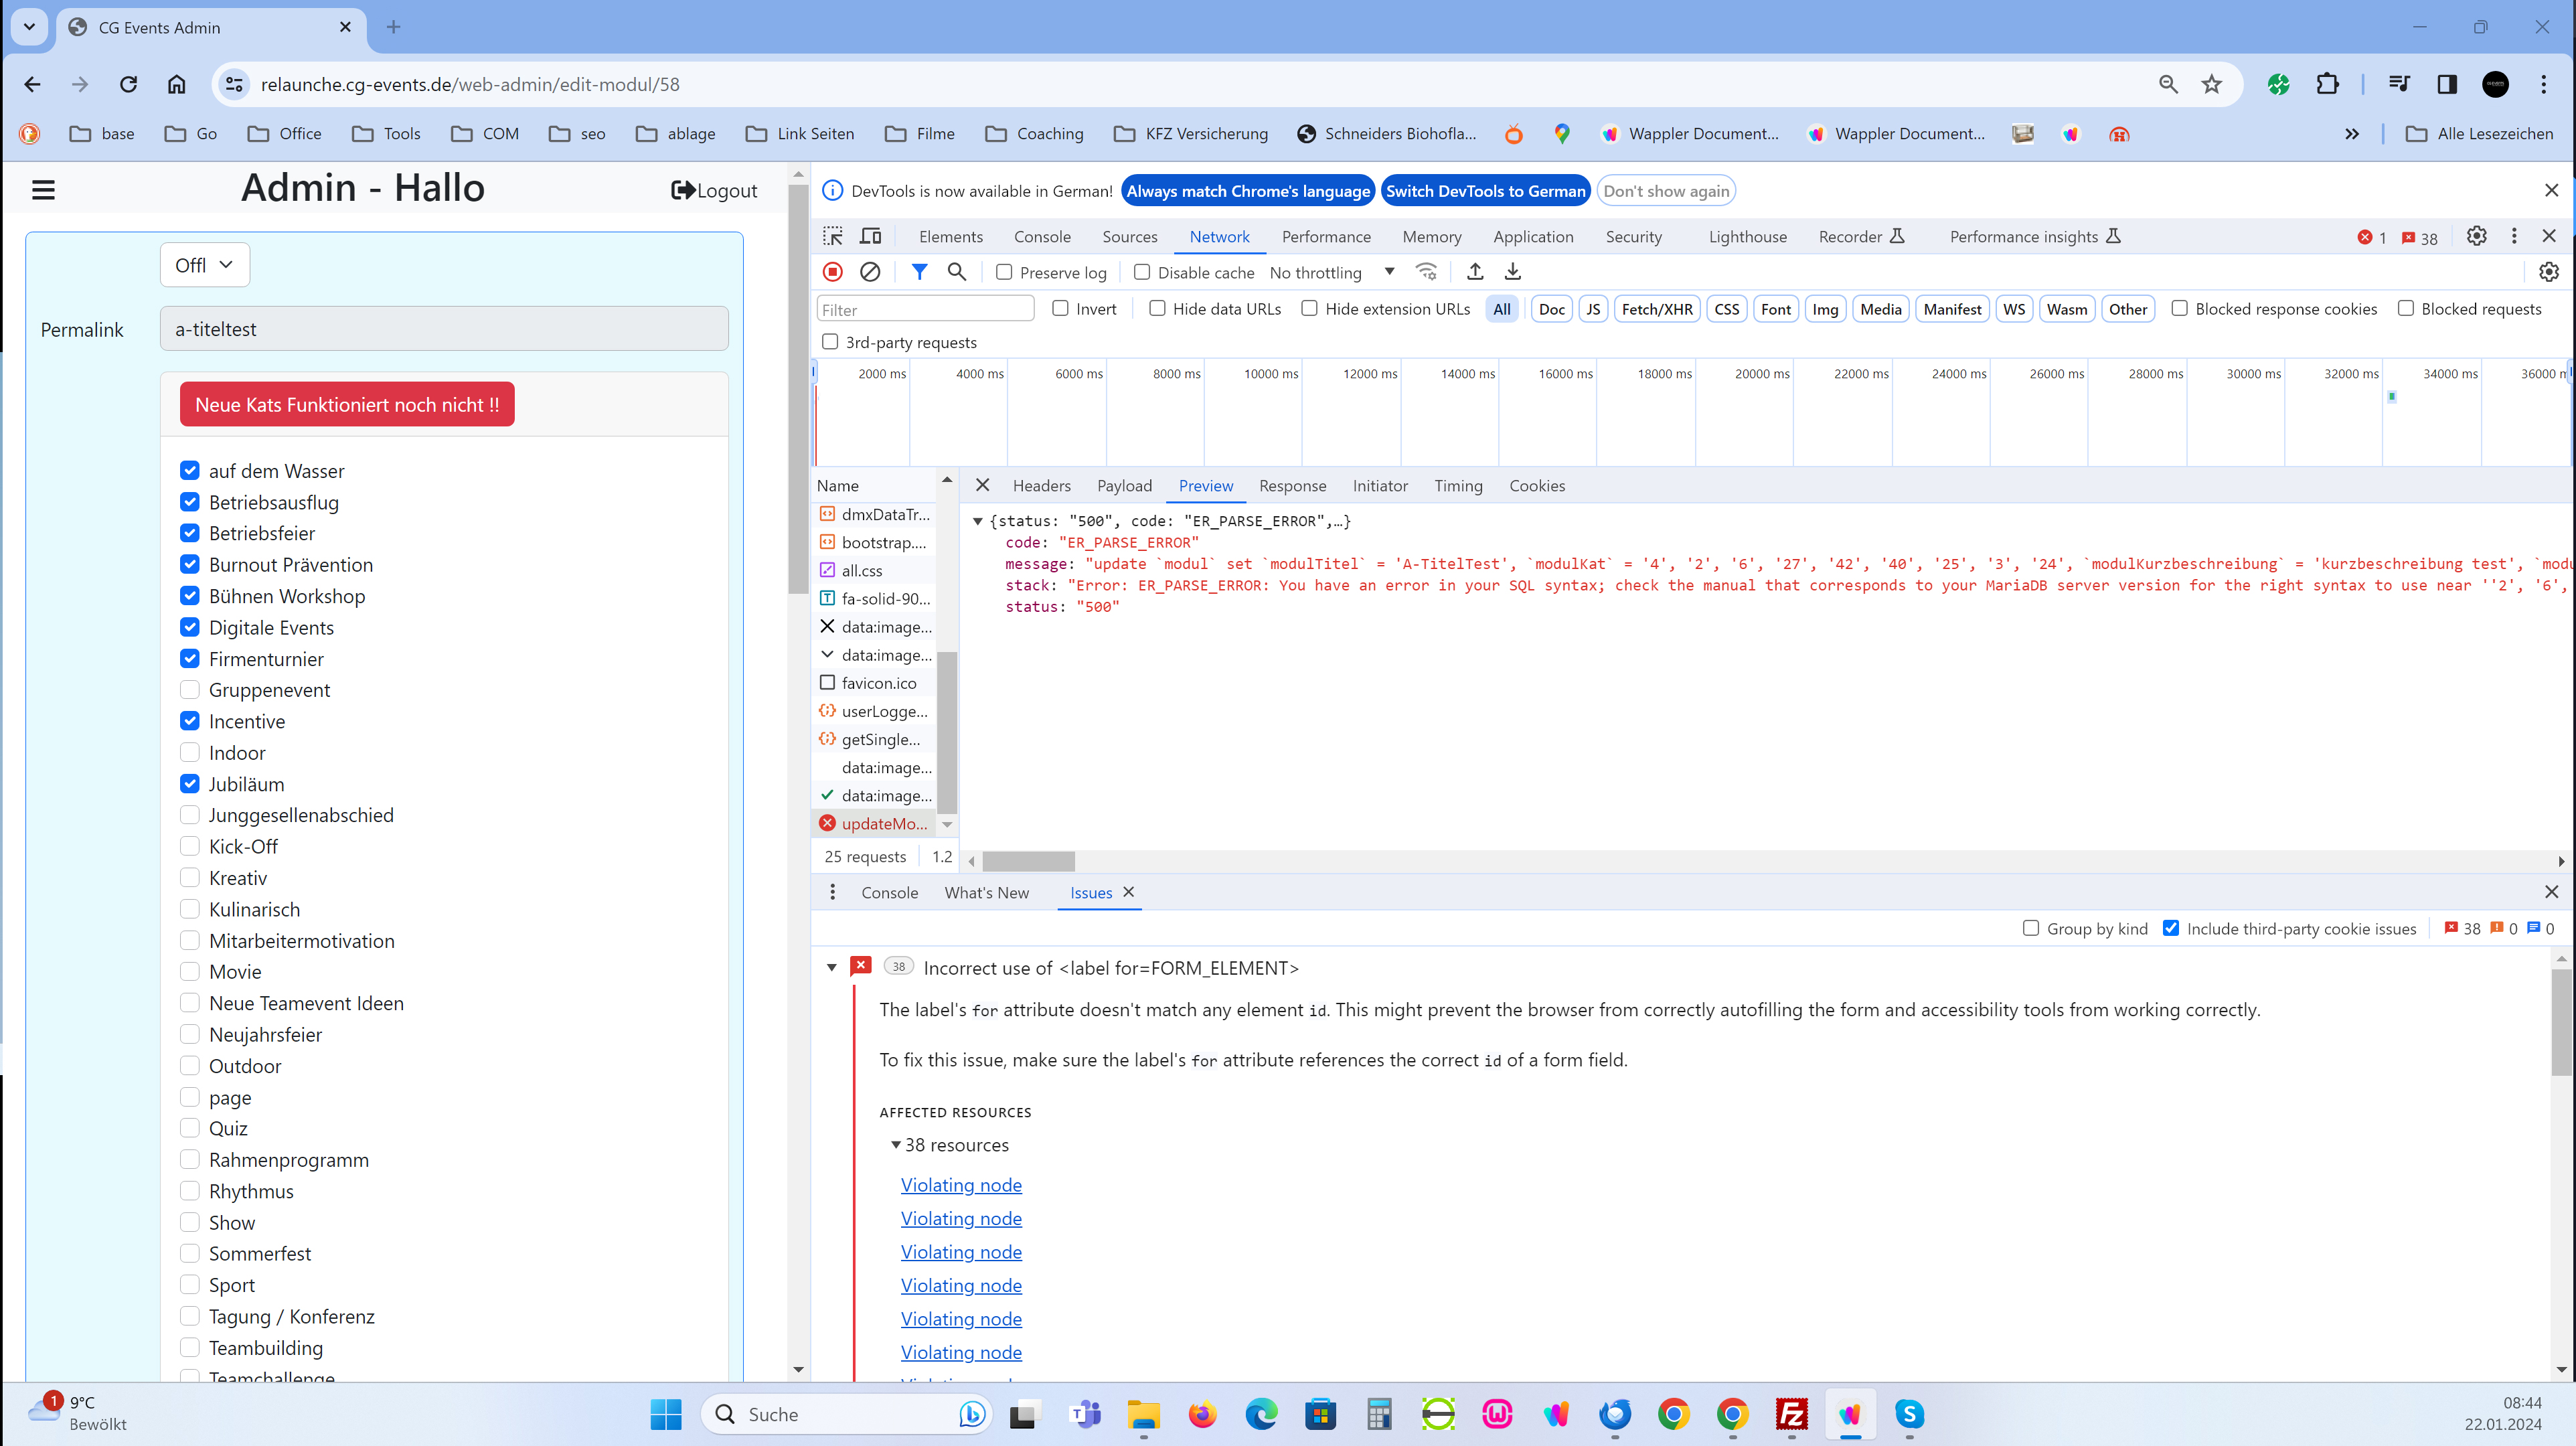Open the hamburger menu in Admin page
Viewport: 2576px width, 1446px height.
44,190
